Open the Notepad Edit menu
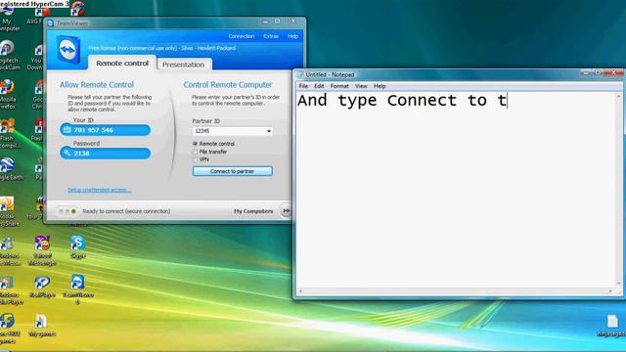The height and width of the screenshot is (352, 626). [x=319, y=86]
